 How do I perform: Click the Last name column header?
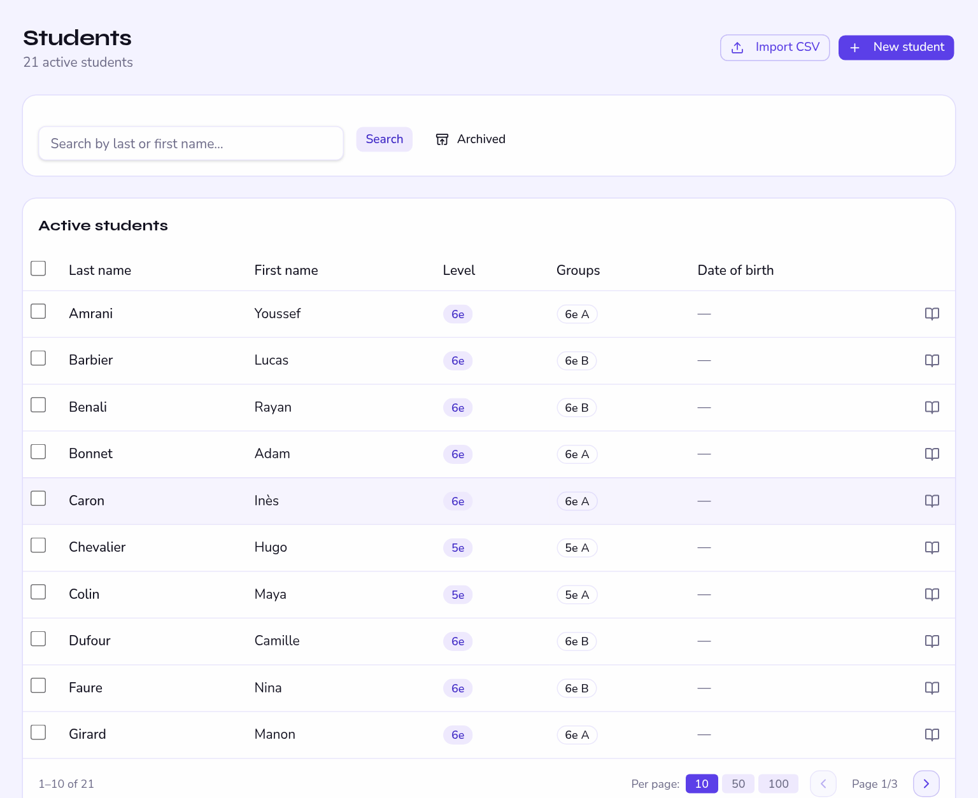(x=100, y=270)
